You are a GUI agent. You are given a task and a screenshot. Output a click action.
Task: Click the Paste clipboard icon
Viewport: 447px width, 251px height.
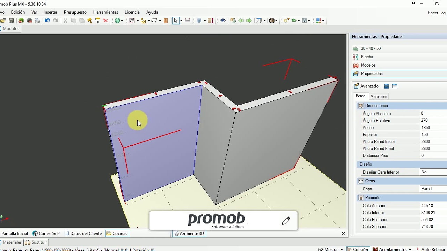(82, 21)
